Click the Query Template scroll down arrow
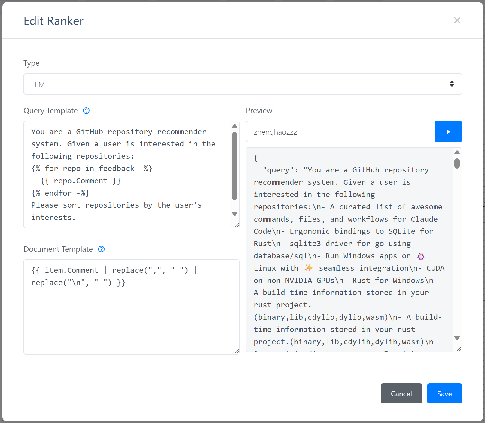 coord(235,214)
